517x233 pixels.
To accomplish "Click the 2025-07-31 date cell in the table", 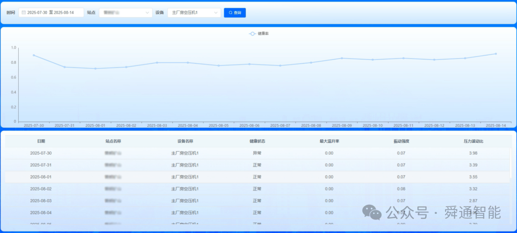I will [x=41, y=165].
